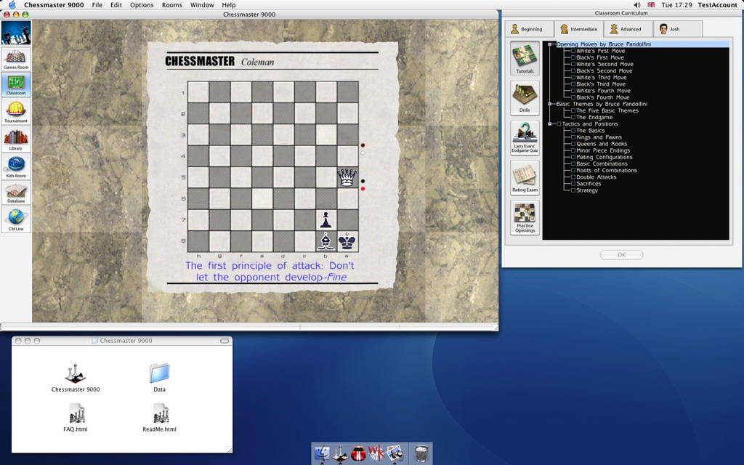The image size is (744, 465).
Task: Select the Drills category button
Action: (525, 98)
